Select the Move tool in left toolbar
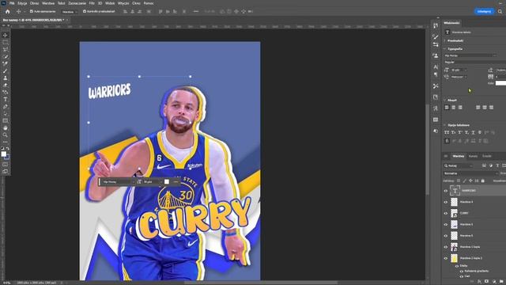506x285 pixels. (6, 35)
